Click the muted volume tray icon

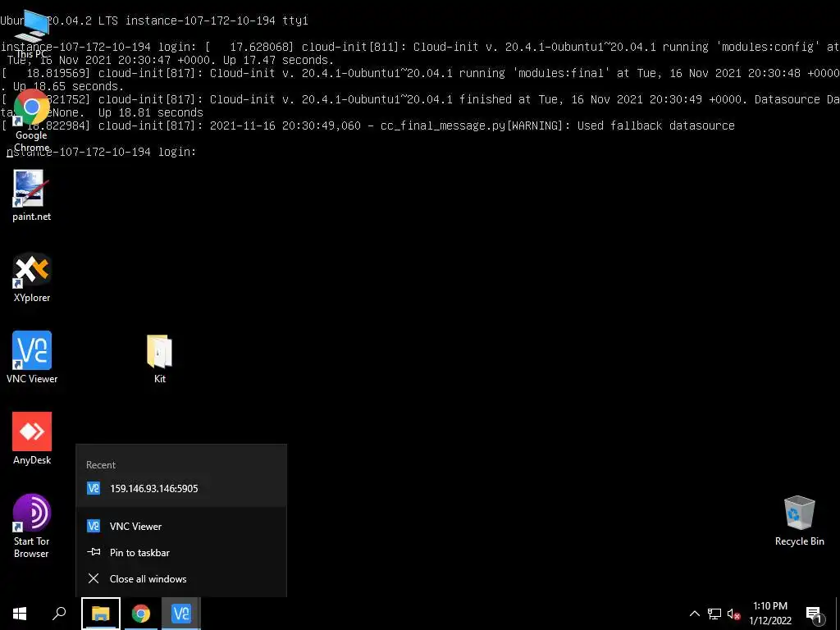coord(733,614)
